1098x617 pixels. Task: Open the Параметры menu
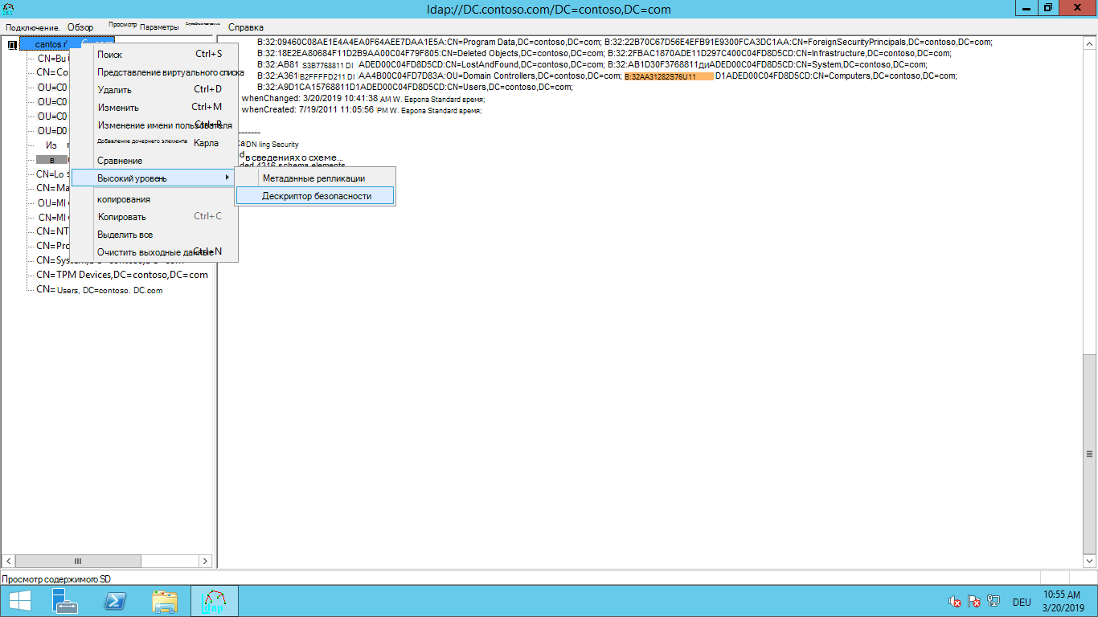click(x=159, y=27)
